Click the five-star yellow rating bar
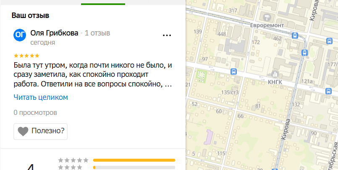 click(x=134, y=160)
